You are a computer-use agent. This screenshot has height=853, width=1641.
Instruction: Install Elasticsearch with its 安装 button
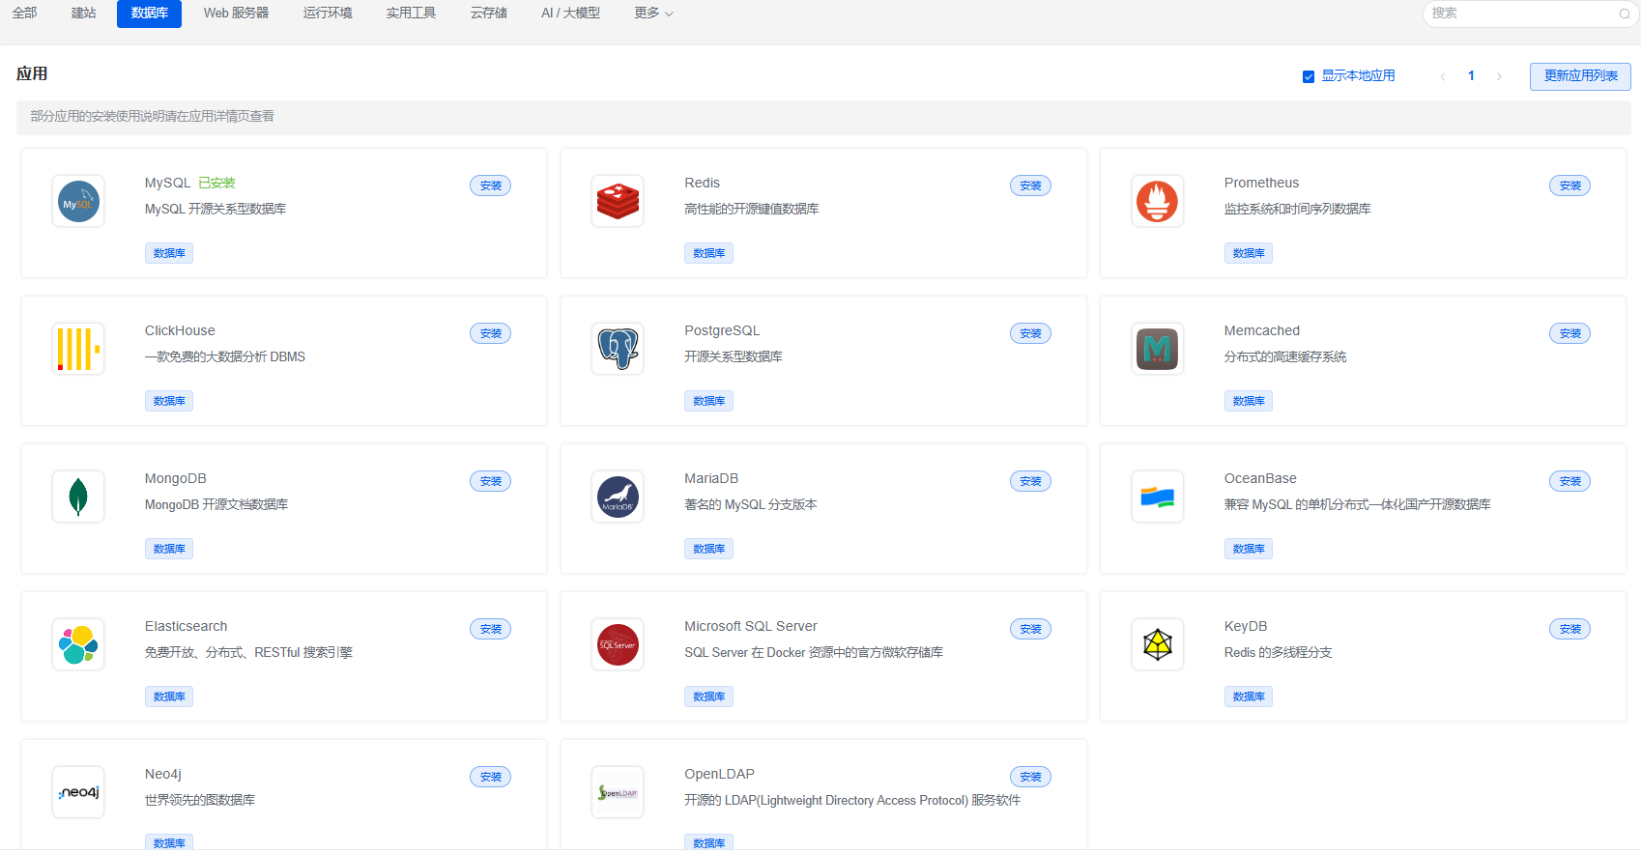coord(491,629)
